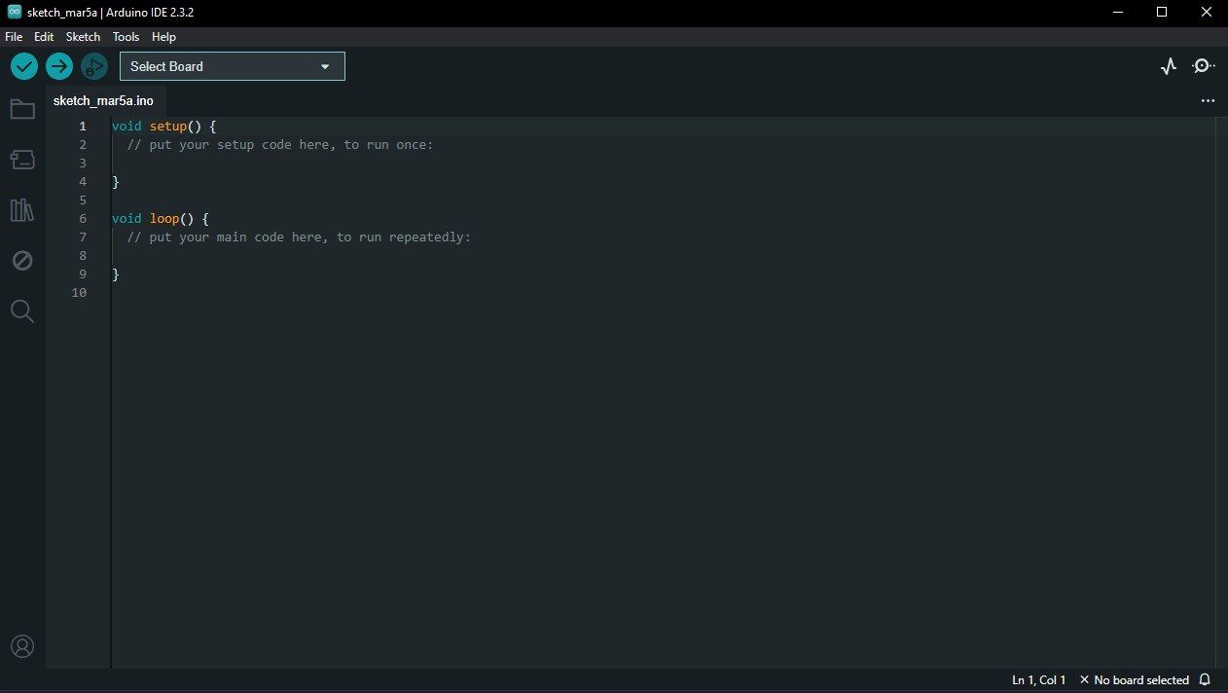Click the 'void setup() {' code line

click(x=163, y=126)
